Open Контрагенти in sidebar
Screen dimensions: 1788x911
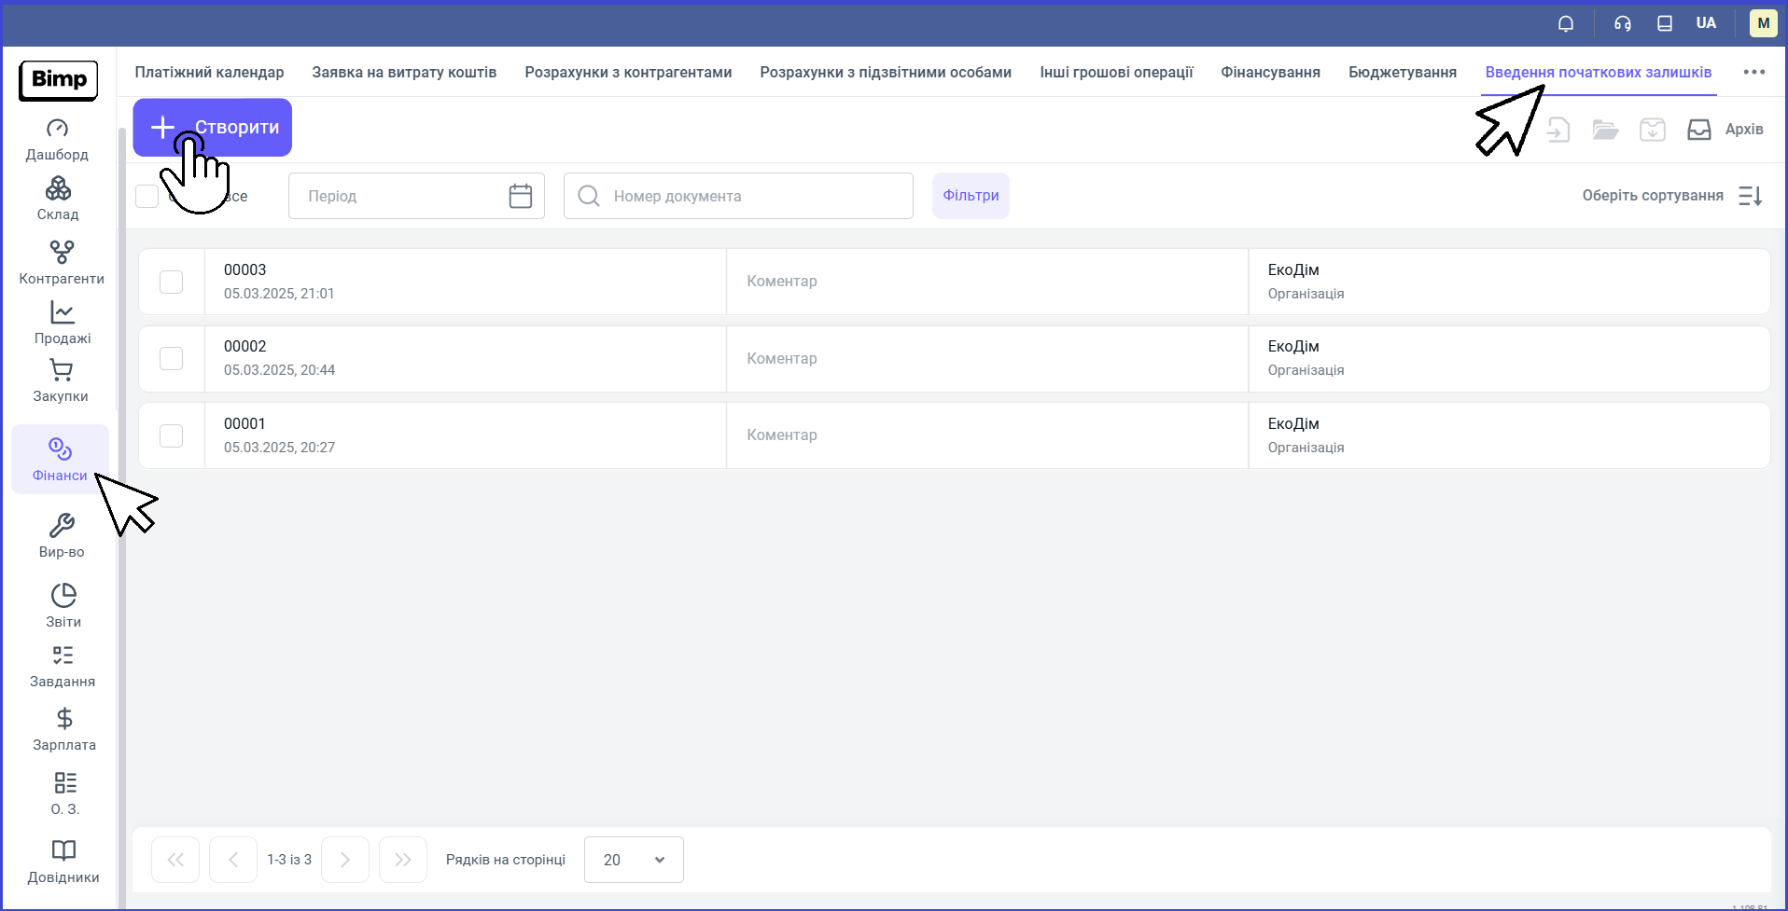pyautogui.click(x=62, y=263)
